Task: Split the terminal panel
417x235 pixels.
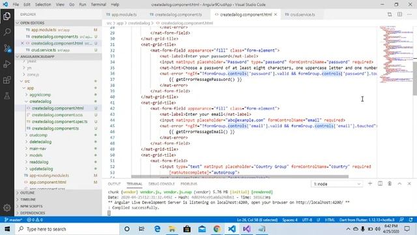Action: 380,183
